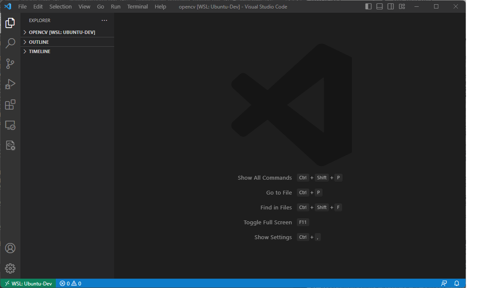Image resolution: width=492 pixels, height=288 pixels.
Task: Open the Customize Layout button
Action: coord(402,6)
